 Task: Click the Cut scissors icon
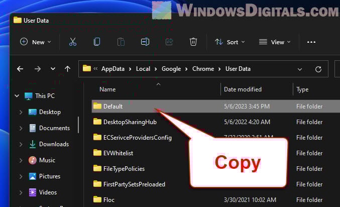tap(73, 42)
